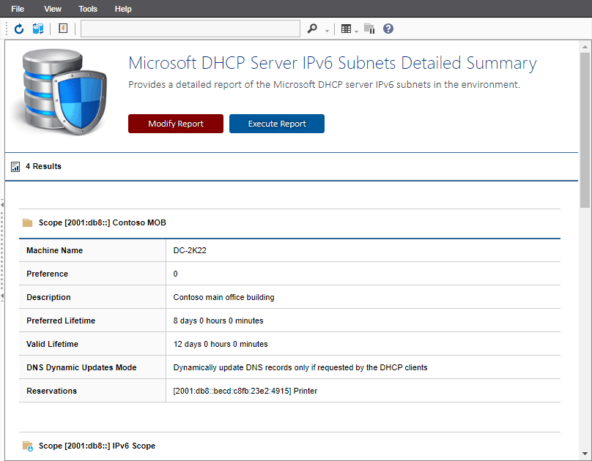This screenshot has width=592, height=461.
Task: Click the pause export toolbar icon
Action: (369, 29)
